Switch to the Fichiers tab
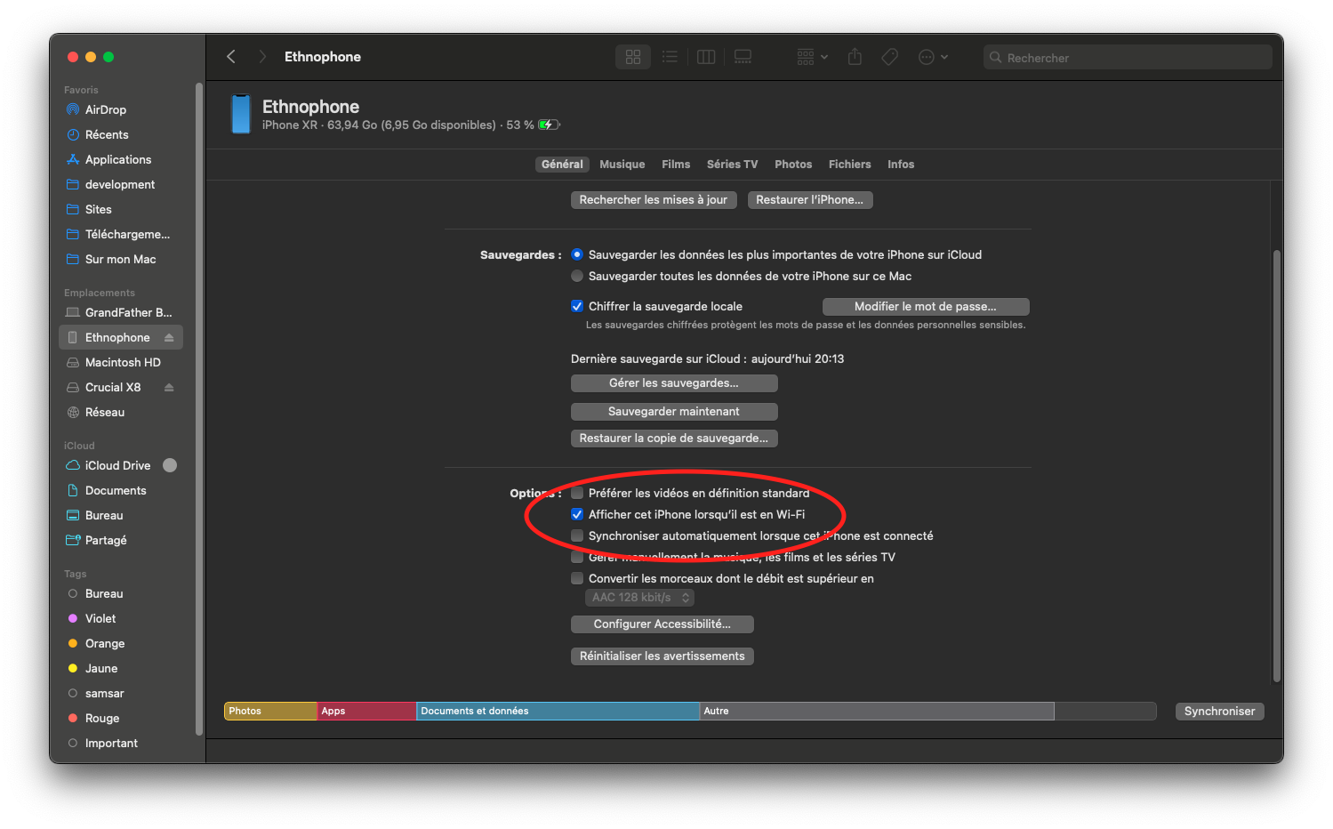This screenshot has width=1333, height=829. point(850,165)
